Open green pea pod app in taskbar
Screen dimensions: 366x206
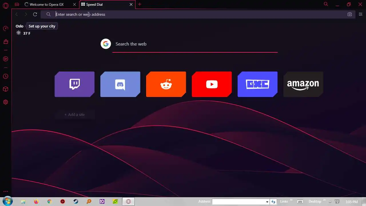pyautogui.click(x=115, y=201)
